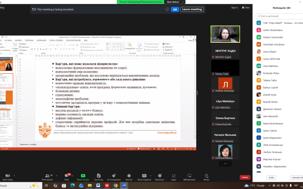
Task: Click the Invite button in Participants panel
Action: click(271, 177)
